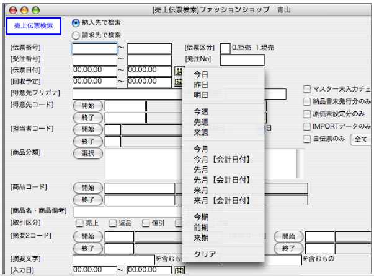
Task: Enable 納品書未発行分のみ checkbox
Action: point(307,101)
